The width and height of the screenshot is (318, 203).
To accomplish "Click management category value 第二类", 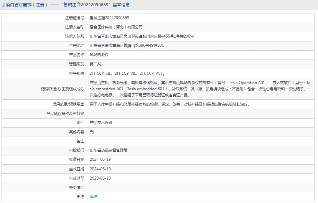I will pyautogui.click(x=96, y=64).
